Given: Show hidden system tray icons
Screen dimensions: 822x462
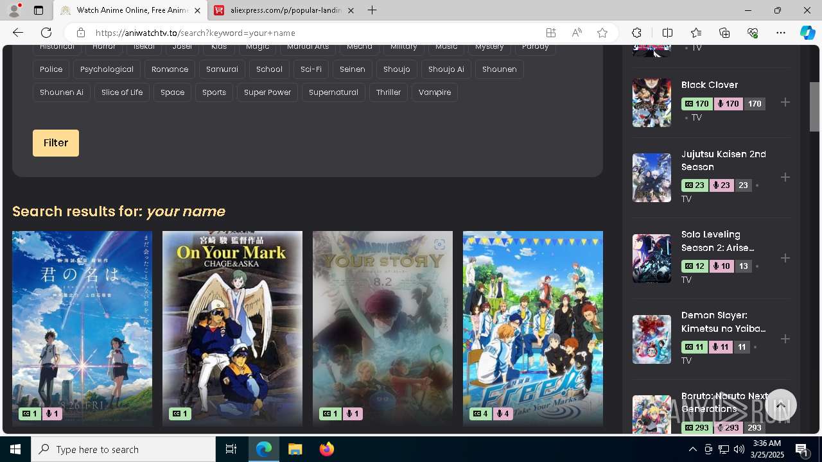Looking at the screenshot, I should pos(692,449).
